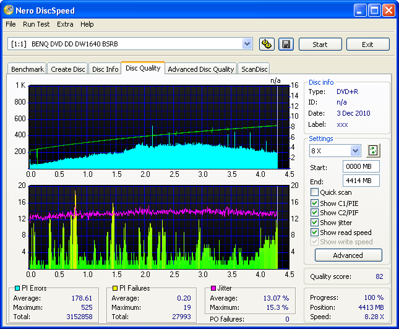Click the yellow PI Failures legend swatch
Viewport: 399px width, 329px height.
(115, 288)
